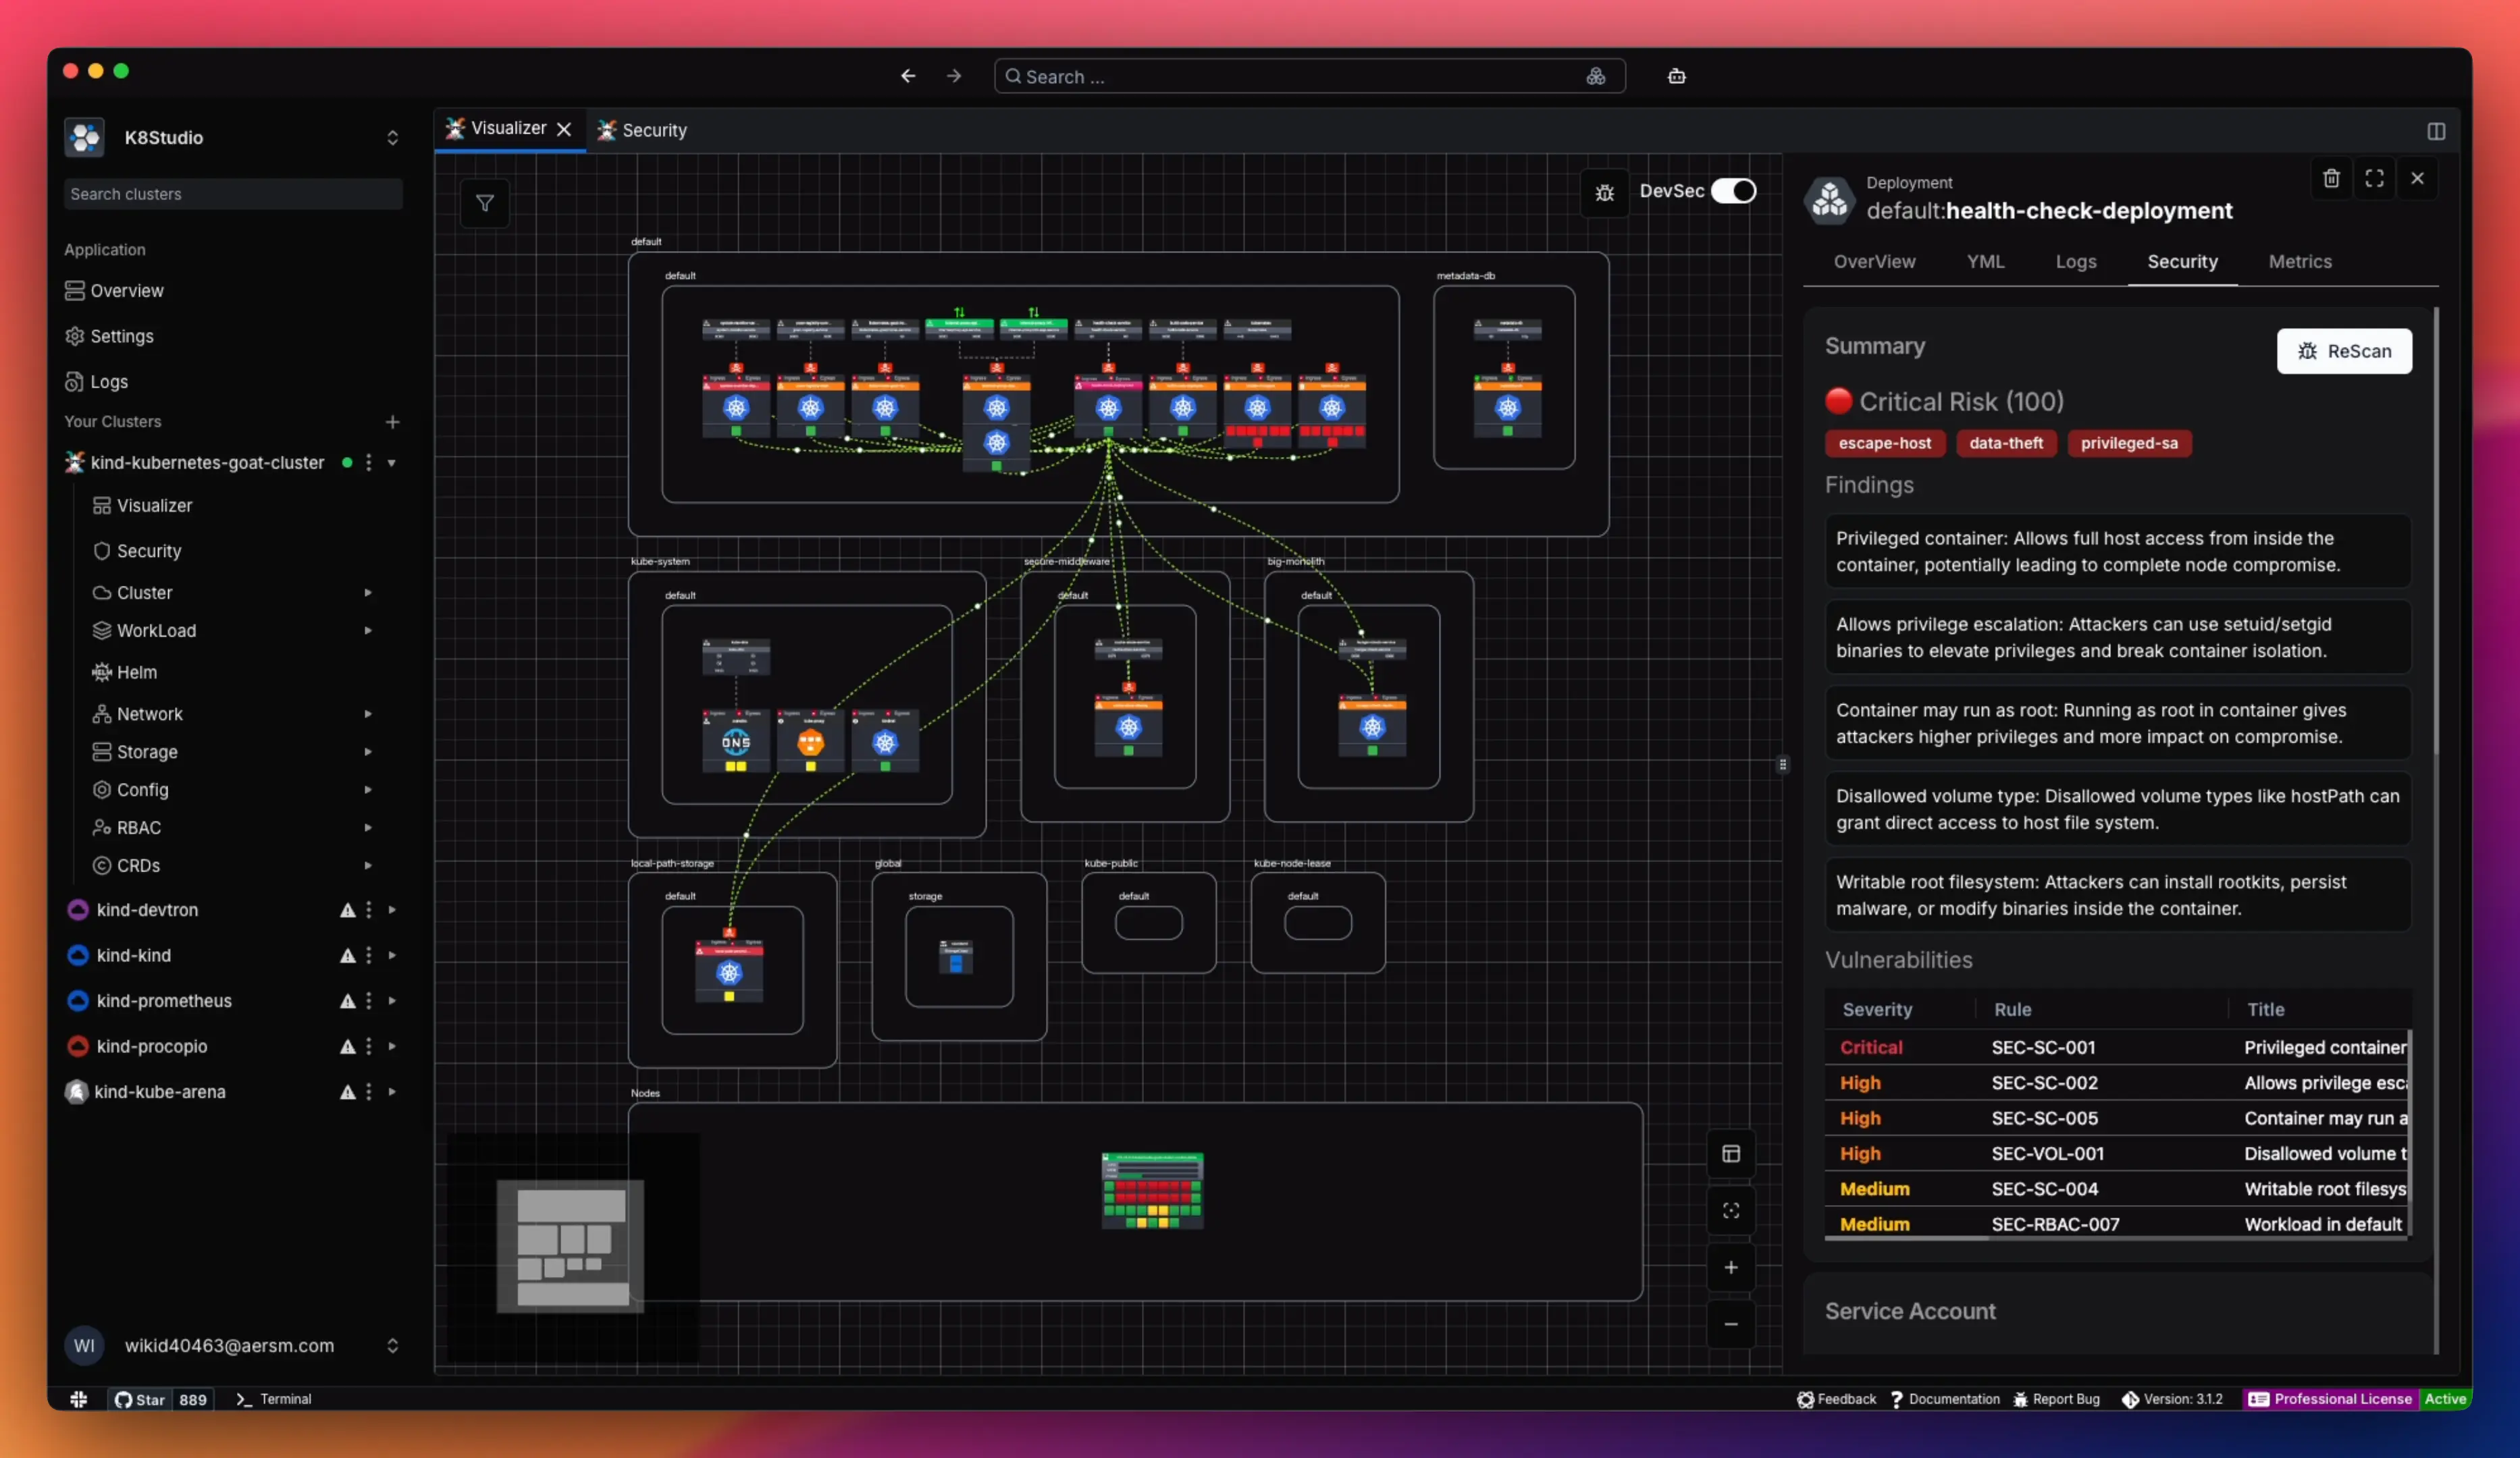The image size is (2520, 1458).
Task: Click the Feedback link
Action: [x=1836, y=1399]
